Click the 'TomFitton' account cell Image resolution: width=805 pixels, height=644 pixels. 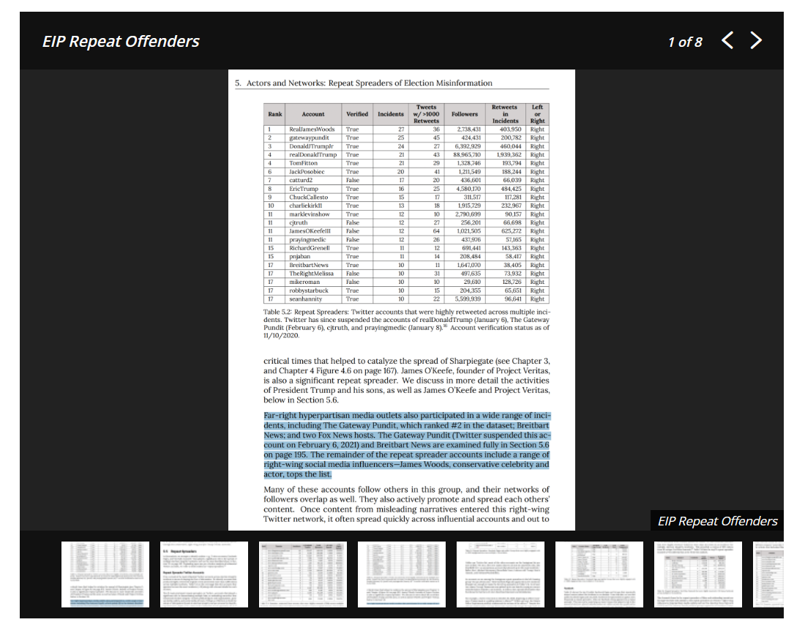pos(313,163)
